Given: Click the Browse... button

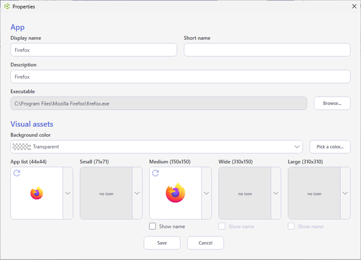Looking at the screenshot, I should tap(332, 103).
